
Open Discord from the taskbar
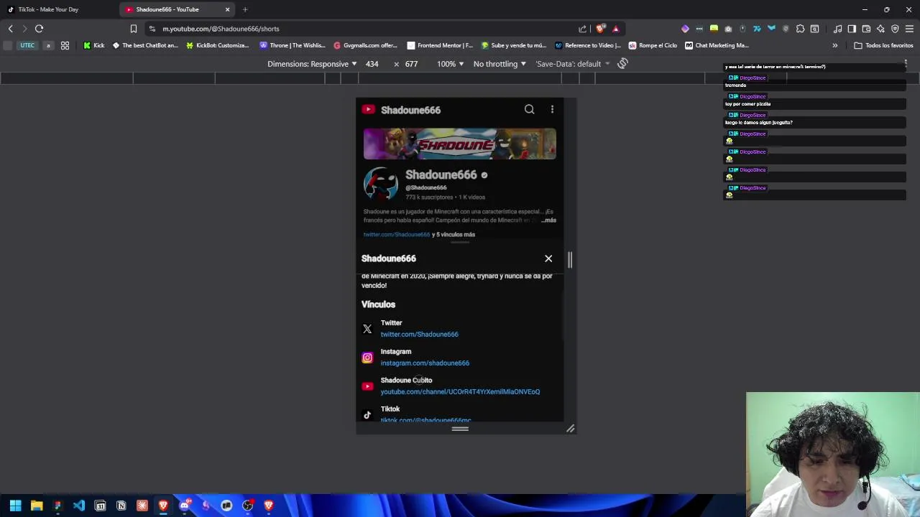click(184, 506)
